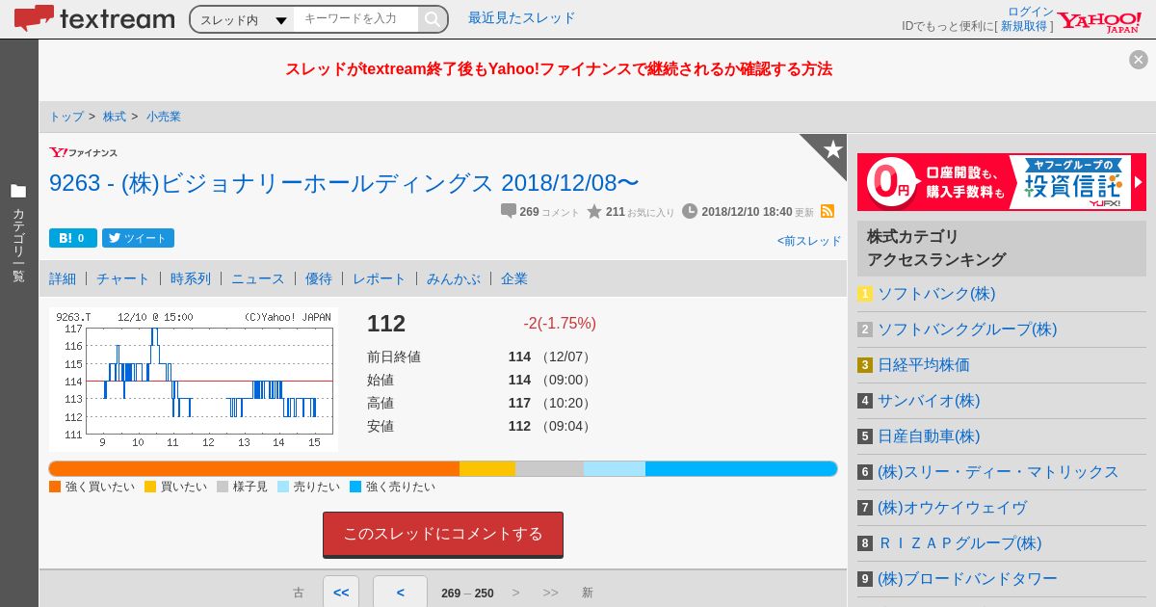
Task: Click the Hatena bookmark B! button
Action: pos(73,238)
